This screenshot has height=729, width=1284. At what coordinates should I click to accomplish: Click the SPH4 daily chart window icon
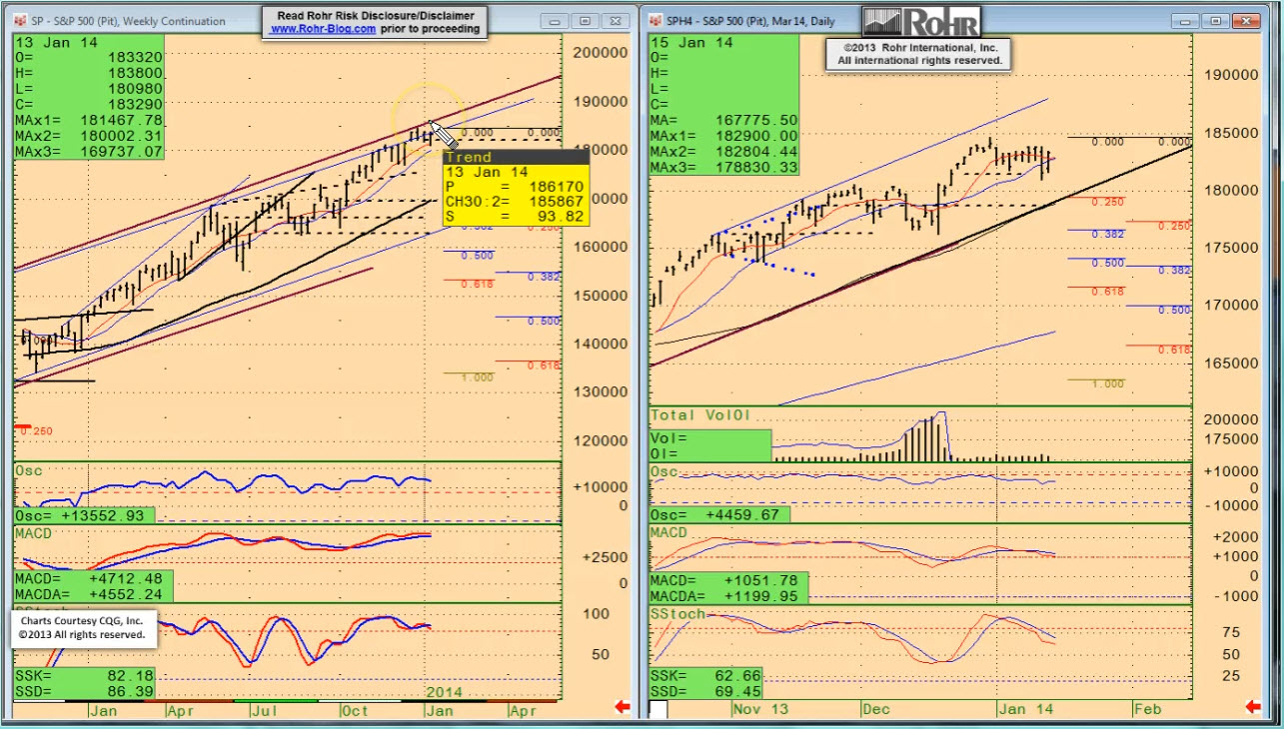click(653, 21)
